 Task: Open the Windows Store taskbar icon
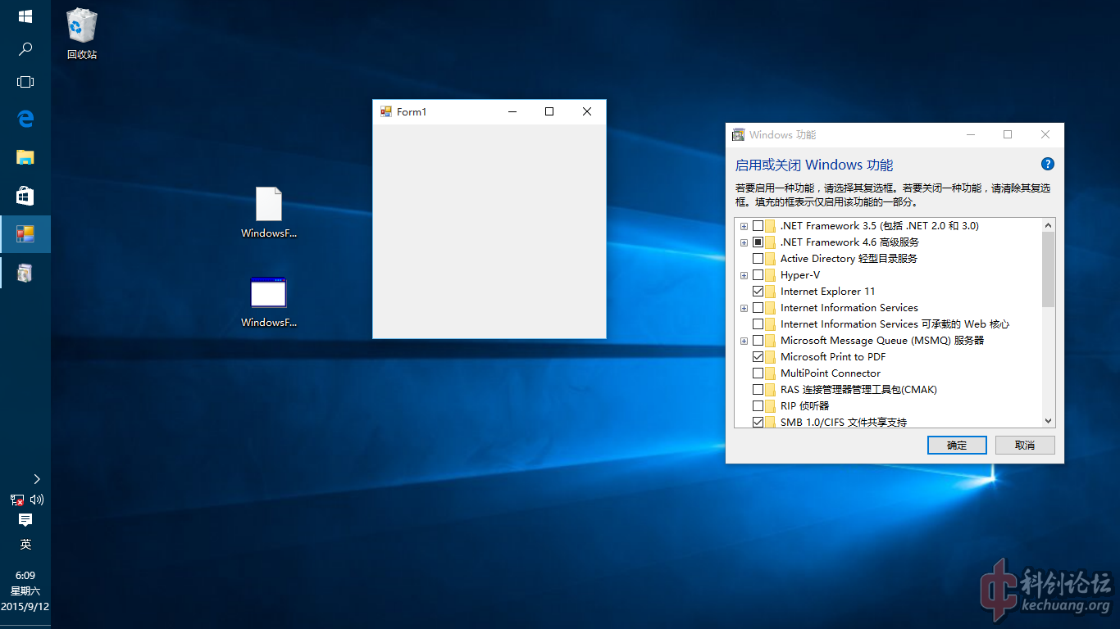pyautogui.click(x=25, y=196)
